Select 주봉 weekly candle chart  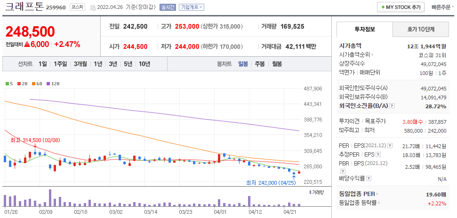coord(260,64)
